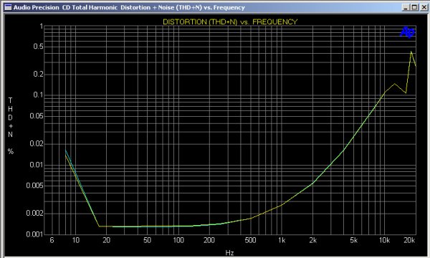
Task: Click the X-axis label 6
Action: [x=52, y=240]
